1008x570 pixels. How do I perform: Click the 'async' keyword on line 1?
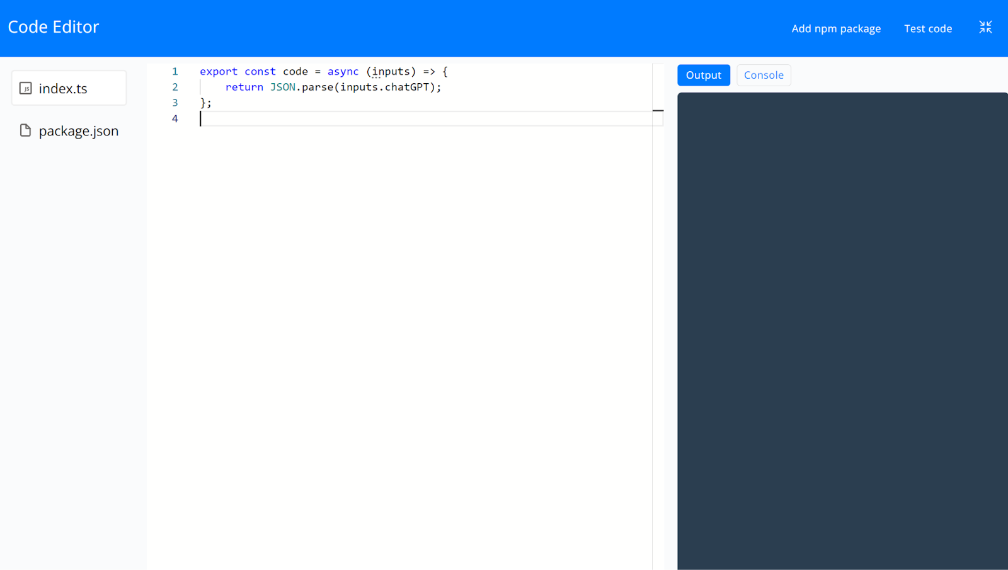(343, 72)
